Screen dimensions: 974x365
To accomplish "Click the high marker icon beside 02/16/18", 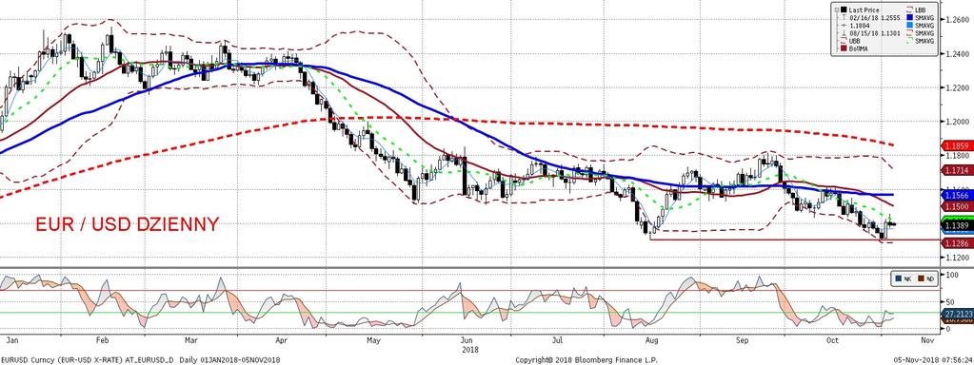I will click(845, 17).
